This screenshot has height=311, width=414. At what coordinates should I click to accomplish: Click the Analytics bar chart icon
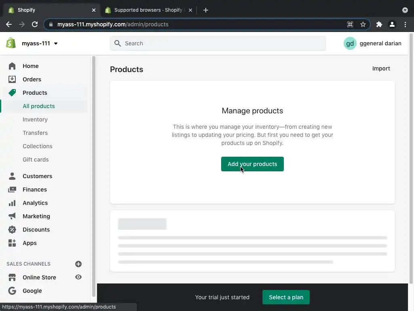tap(12, 203)
